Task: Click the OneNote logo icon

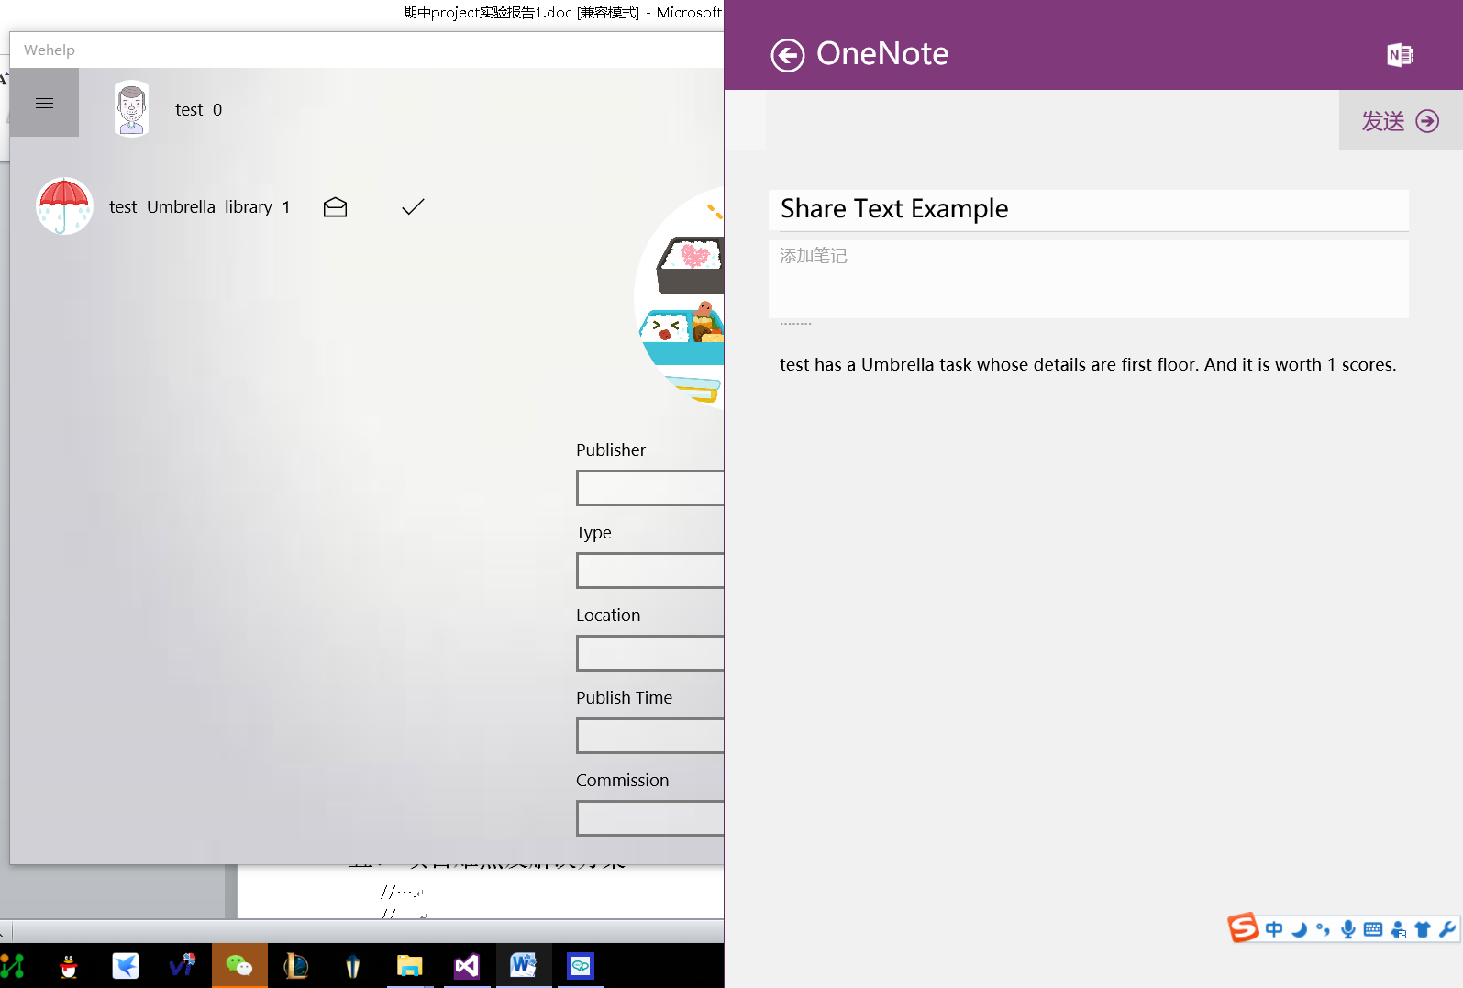Action: coord(1400,55)
